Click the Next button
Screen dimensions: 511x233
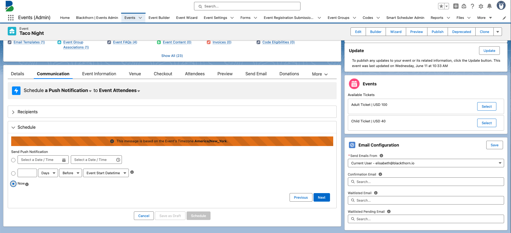322,197
